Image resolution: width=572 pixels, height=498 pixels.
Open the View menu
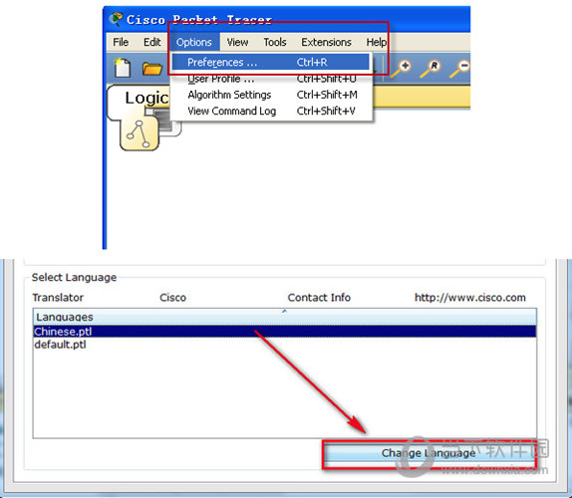click(x=237, y=42)
